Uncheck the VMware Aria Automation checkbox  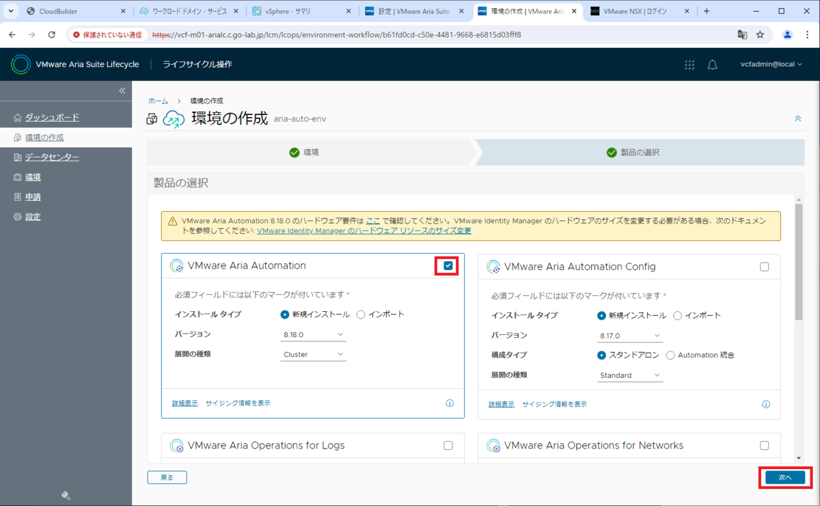pos(448,266)
